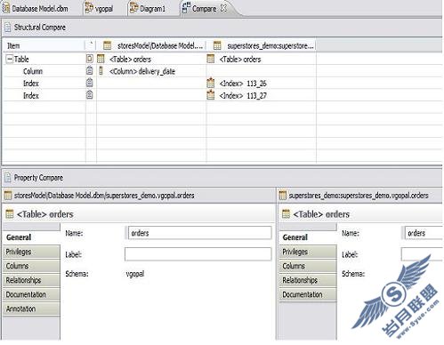The width and height of the screenshot is (444, 345).
Task: Click storesModel/Database Model.dbm path header
Action: pos(104,196)
